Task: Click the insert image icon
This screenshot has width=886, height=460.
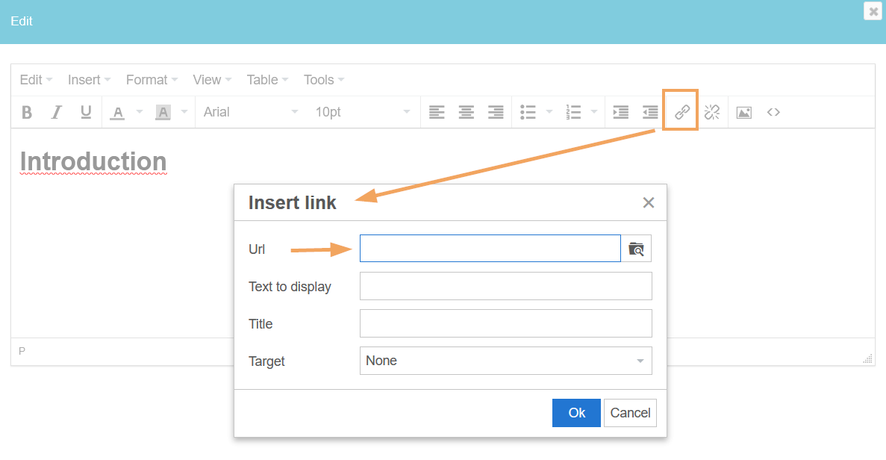Action: (743, 112)
